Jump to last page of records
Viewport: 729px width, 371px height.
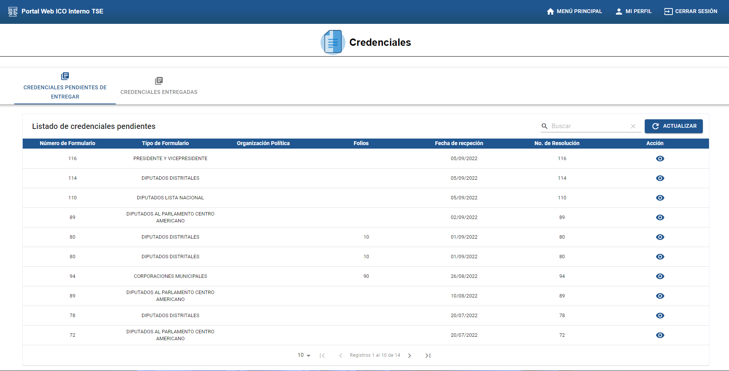click(x=428, y=356)
